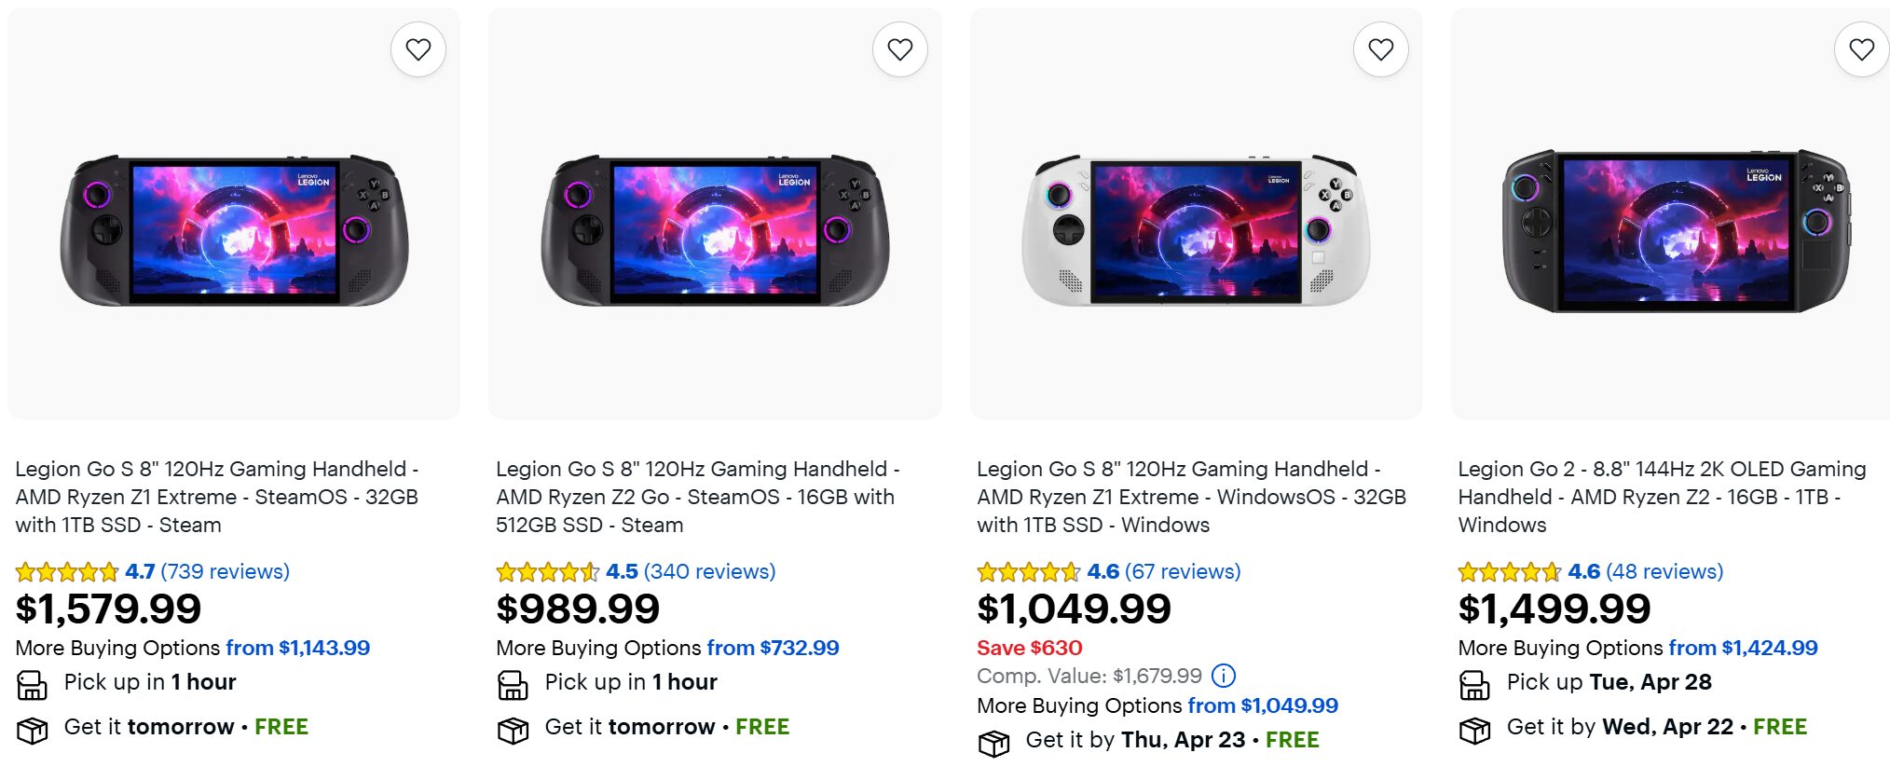Click the Legion Go 2 OLED product image

(1675, 231)
